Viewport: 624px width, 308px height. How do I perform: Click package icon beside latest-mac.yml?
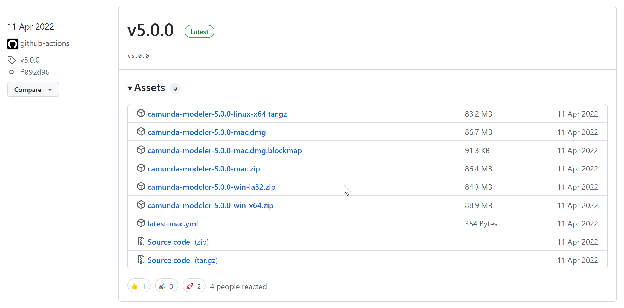point(141,223)
